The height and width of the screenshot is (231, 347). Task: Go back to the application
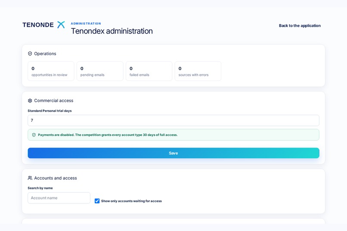coord(300,26)
